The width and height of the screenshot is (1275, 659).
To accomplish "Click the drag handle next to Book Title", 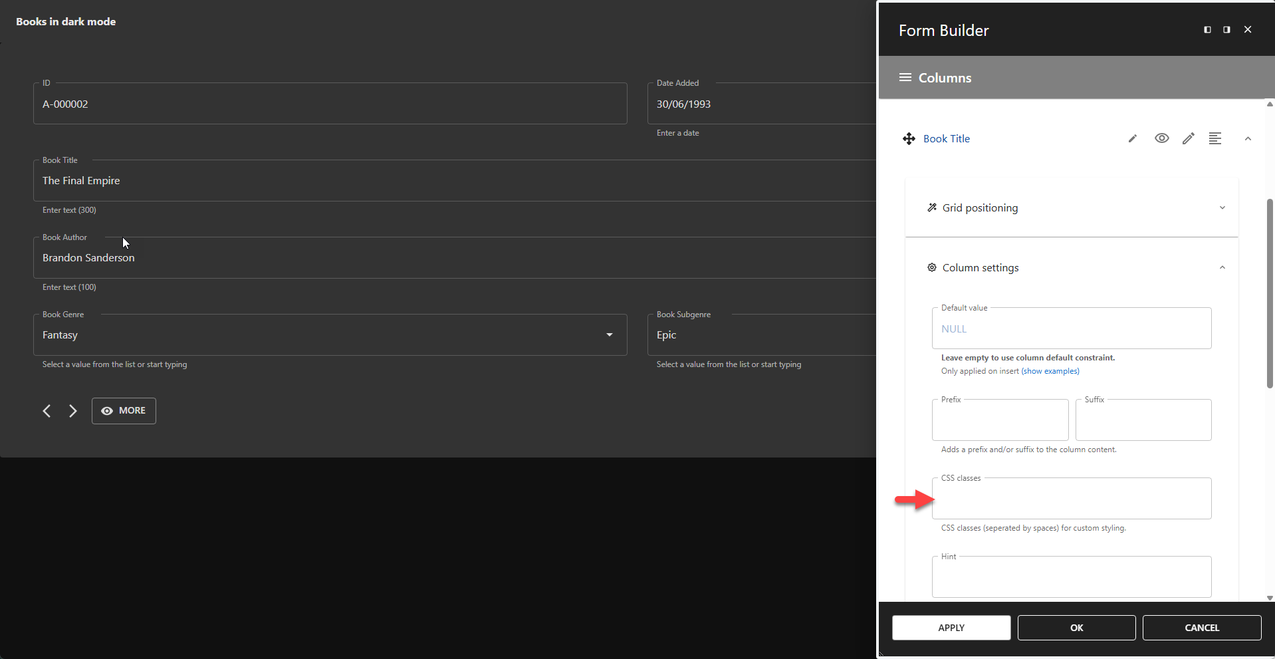I will coord(909,138).
